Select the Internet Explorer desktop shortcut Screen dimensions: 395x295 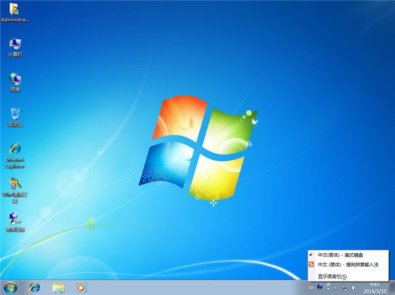pos(15,150)
